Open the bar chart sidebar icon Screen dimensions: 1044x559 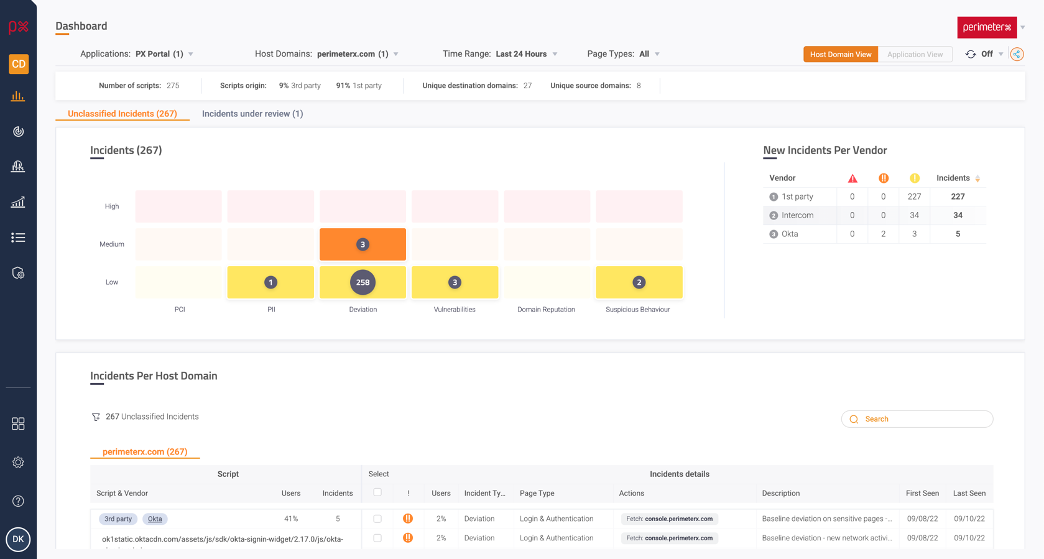18,96
